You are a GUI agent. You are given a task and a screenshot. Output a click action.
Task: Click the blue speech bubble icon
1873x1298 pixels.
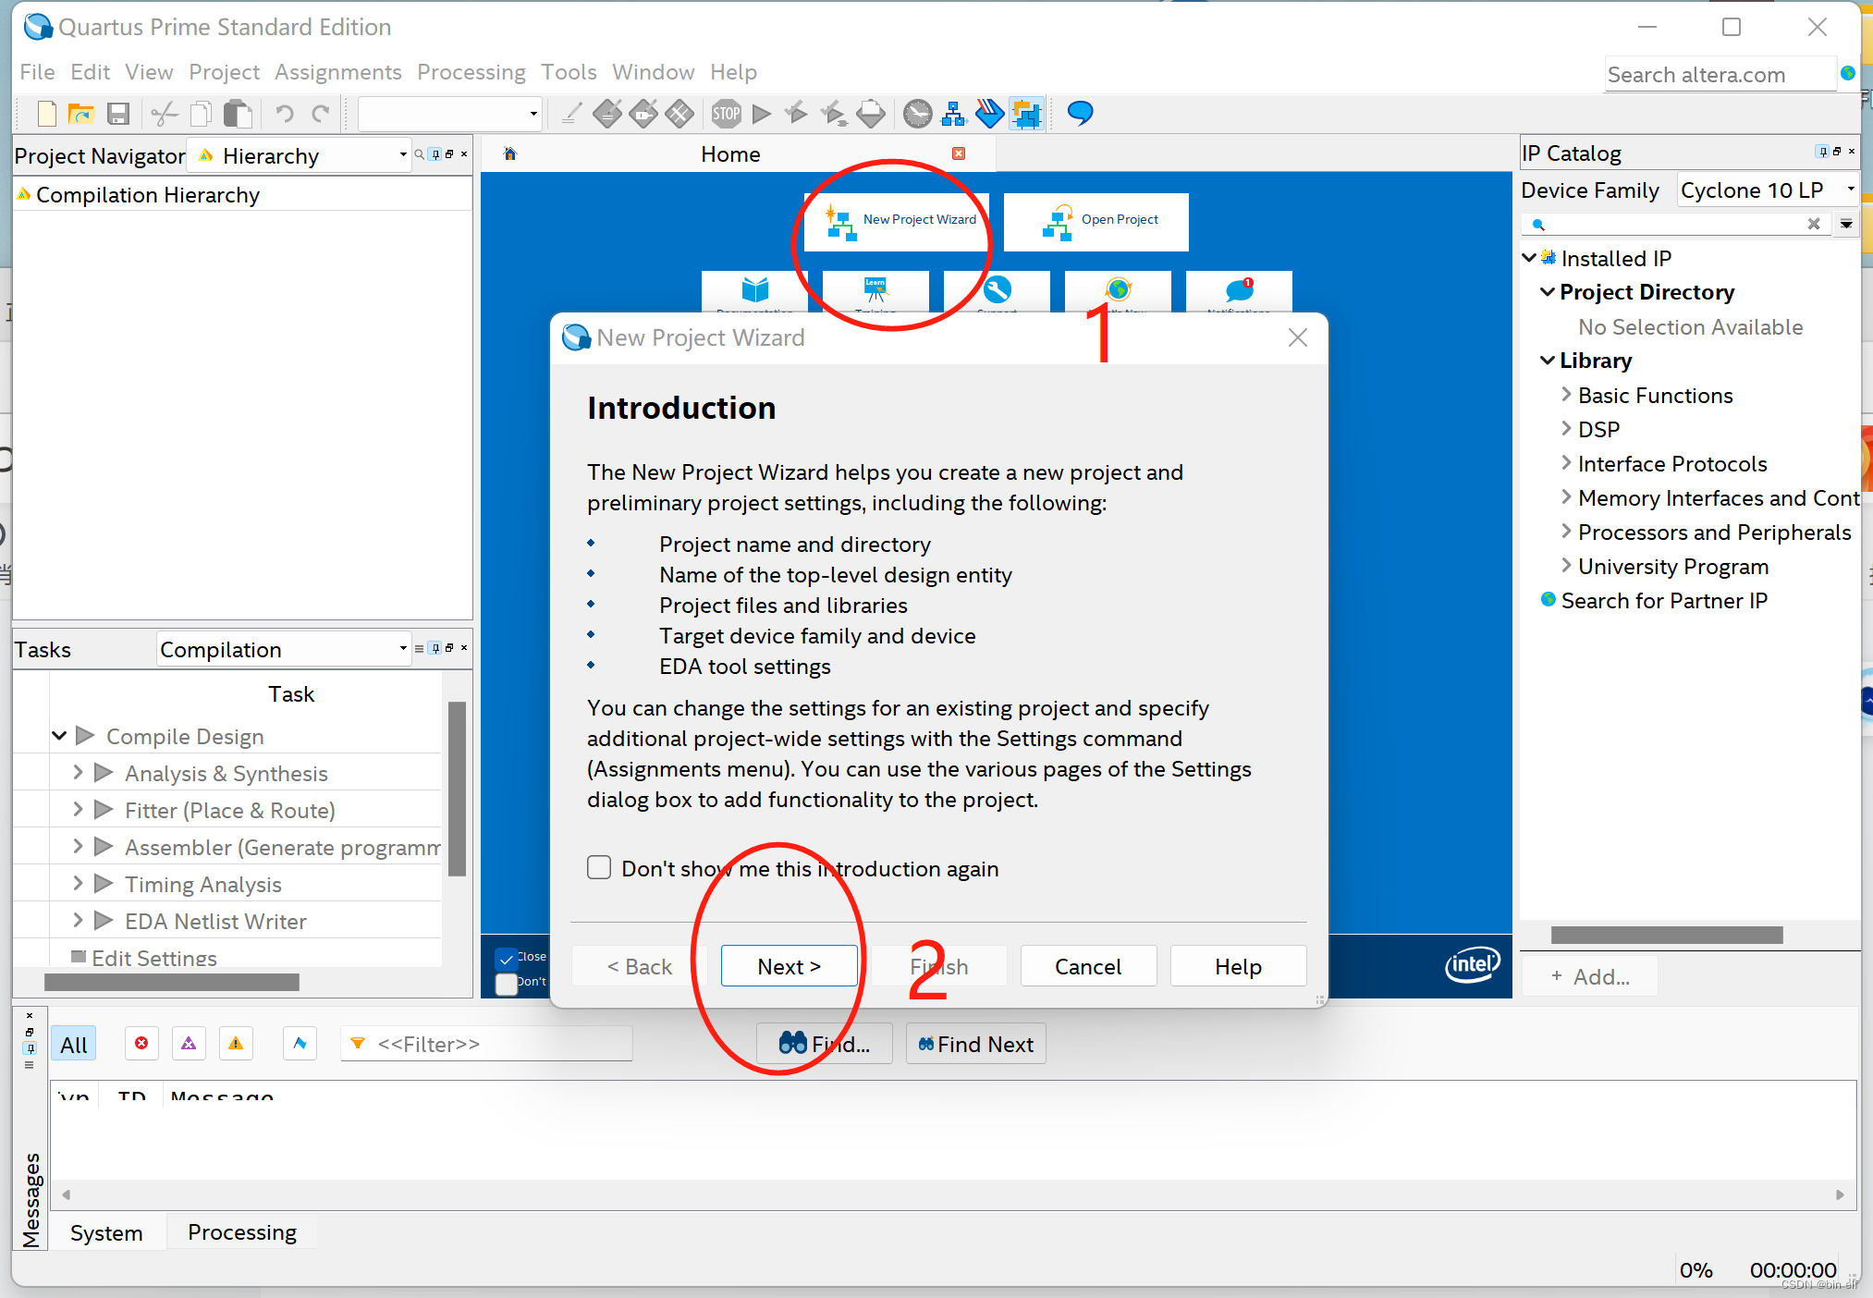click(1080, 114)
